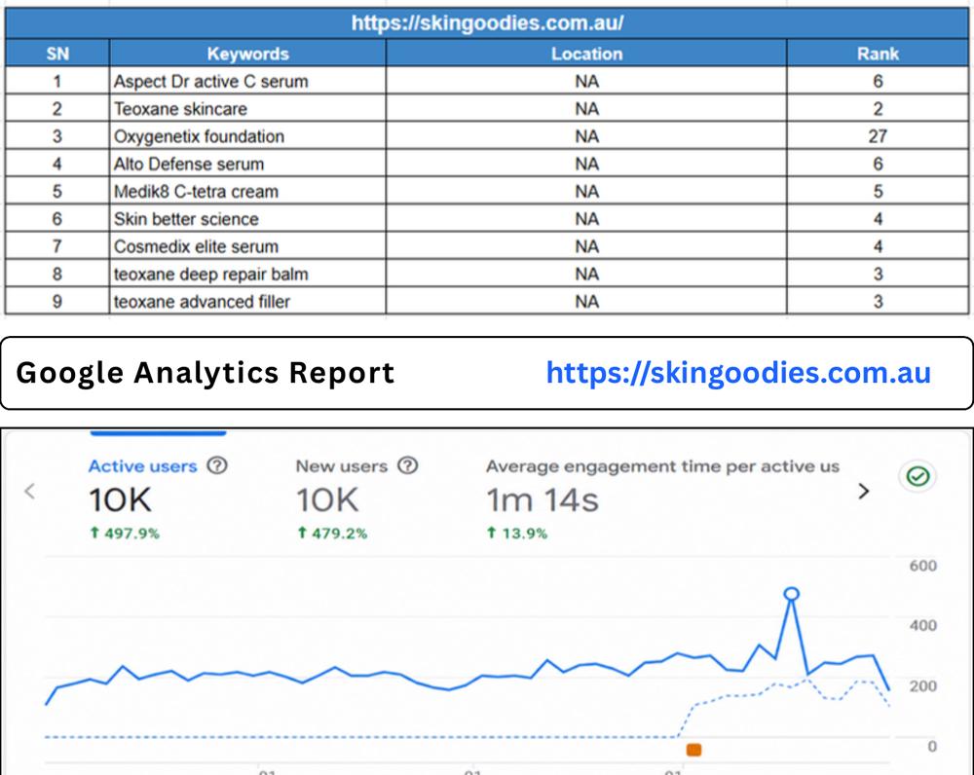This screenshot has width=974, height=775.
Task: Click the Keywords column header
Action: pos(247,54)
